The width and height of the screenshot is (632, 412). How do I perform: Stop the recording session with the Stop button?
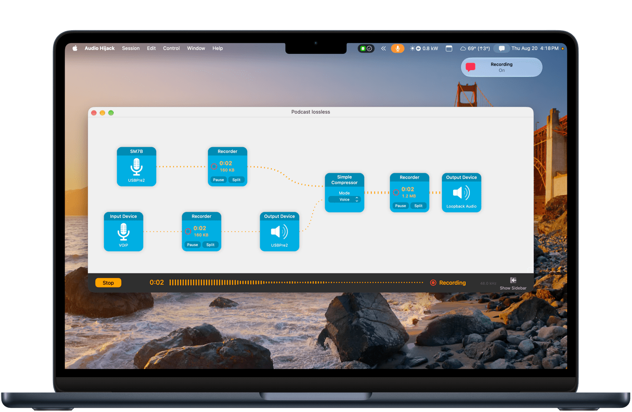pyautogui.click(x=108, y=283)
